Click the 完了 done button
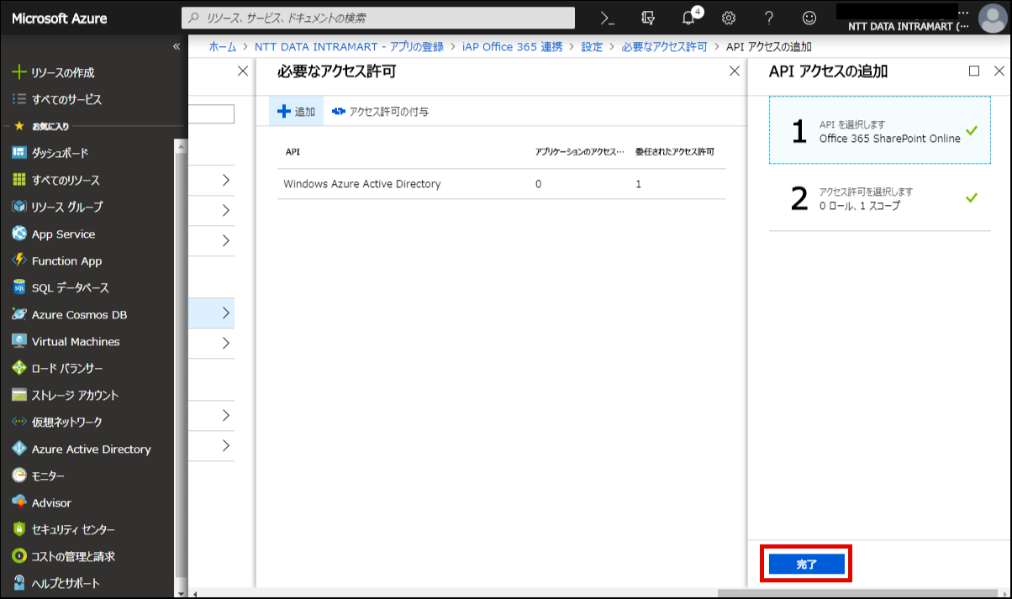1012x599 pixels. (x=806, y=565)
